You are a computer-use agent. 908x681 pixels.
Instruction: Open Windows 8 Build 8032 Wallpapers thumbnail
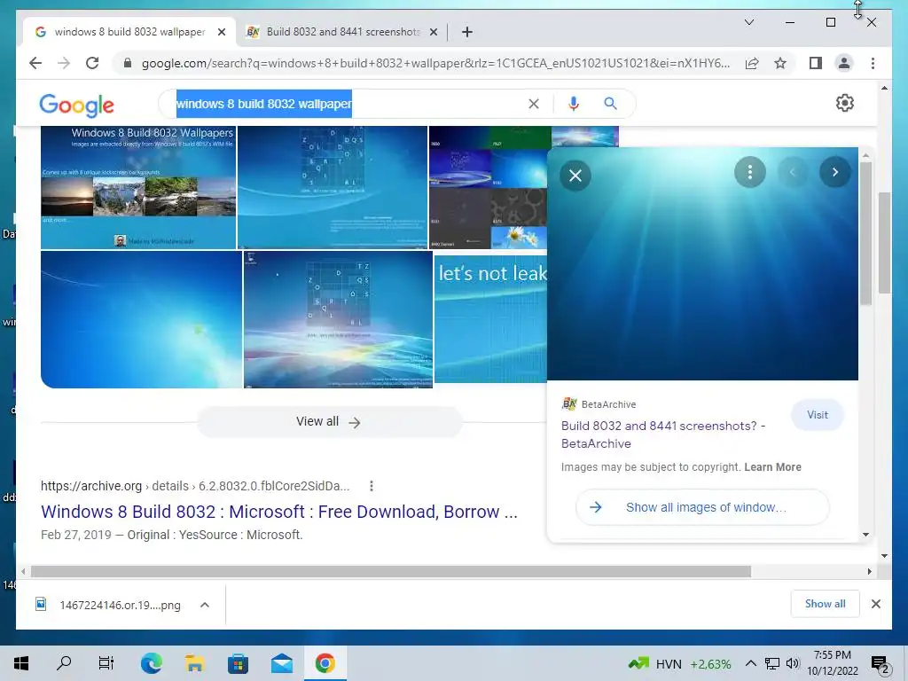138,187
